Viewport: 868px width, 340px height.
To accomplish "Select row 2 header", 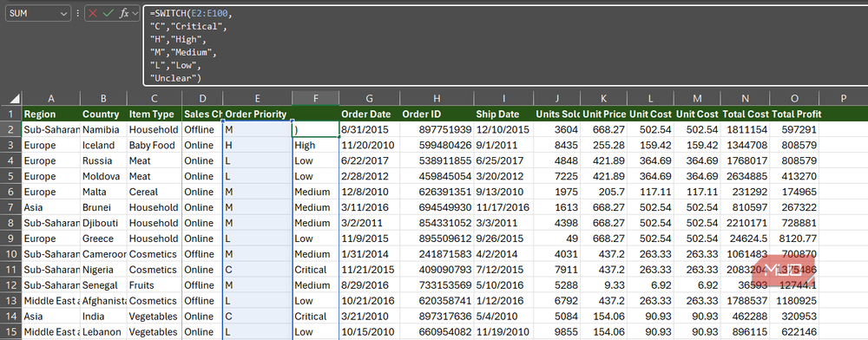I will pyautogui.click(x=11, y=129).
